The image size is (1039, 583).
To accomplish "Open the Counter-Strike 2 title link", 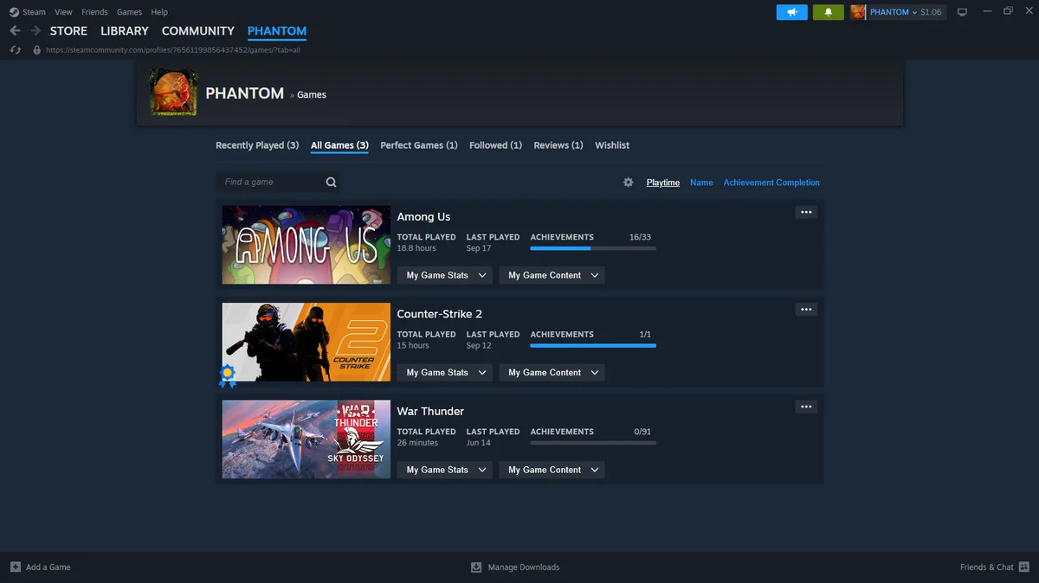I will [x=439, y=314].
